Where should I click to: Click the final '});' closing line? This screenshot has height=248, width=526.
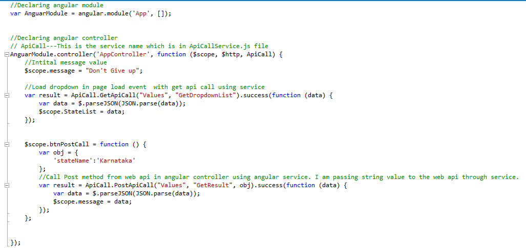pyautogui.click(x=16, y=243)
